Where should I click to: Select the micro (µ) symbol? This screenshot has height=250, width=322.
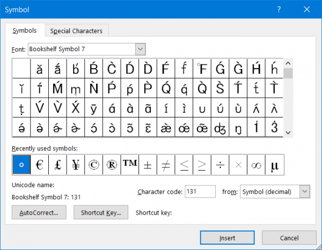tap(275, 165)
